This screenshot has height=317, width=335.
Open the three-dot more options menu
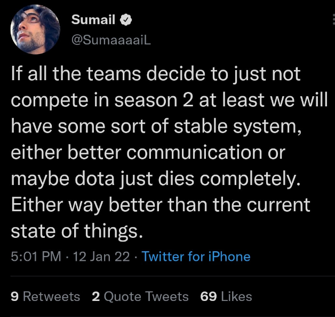pos(333,20)
